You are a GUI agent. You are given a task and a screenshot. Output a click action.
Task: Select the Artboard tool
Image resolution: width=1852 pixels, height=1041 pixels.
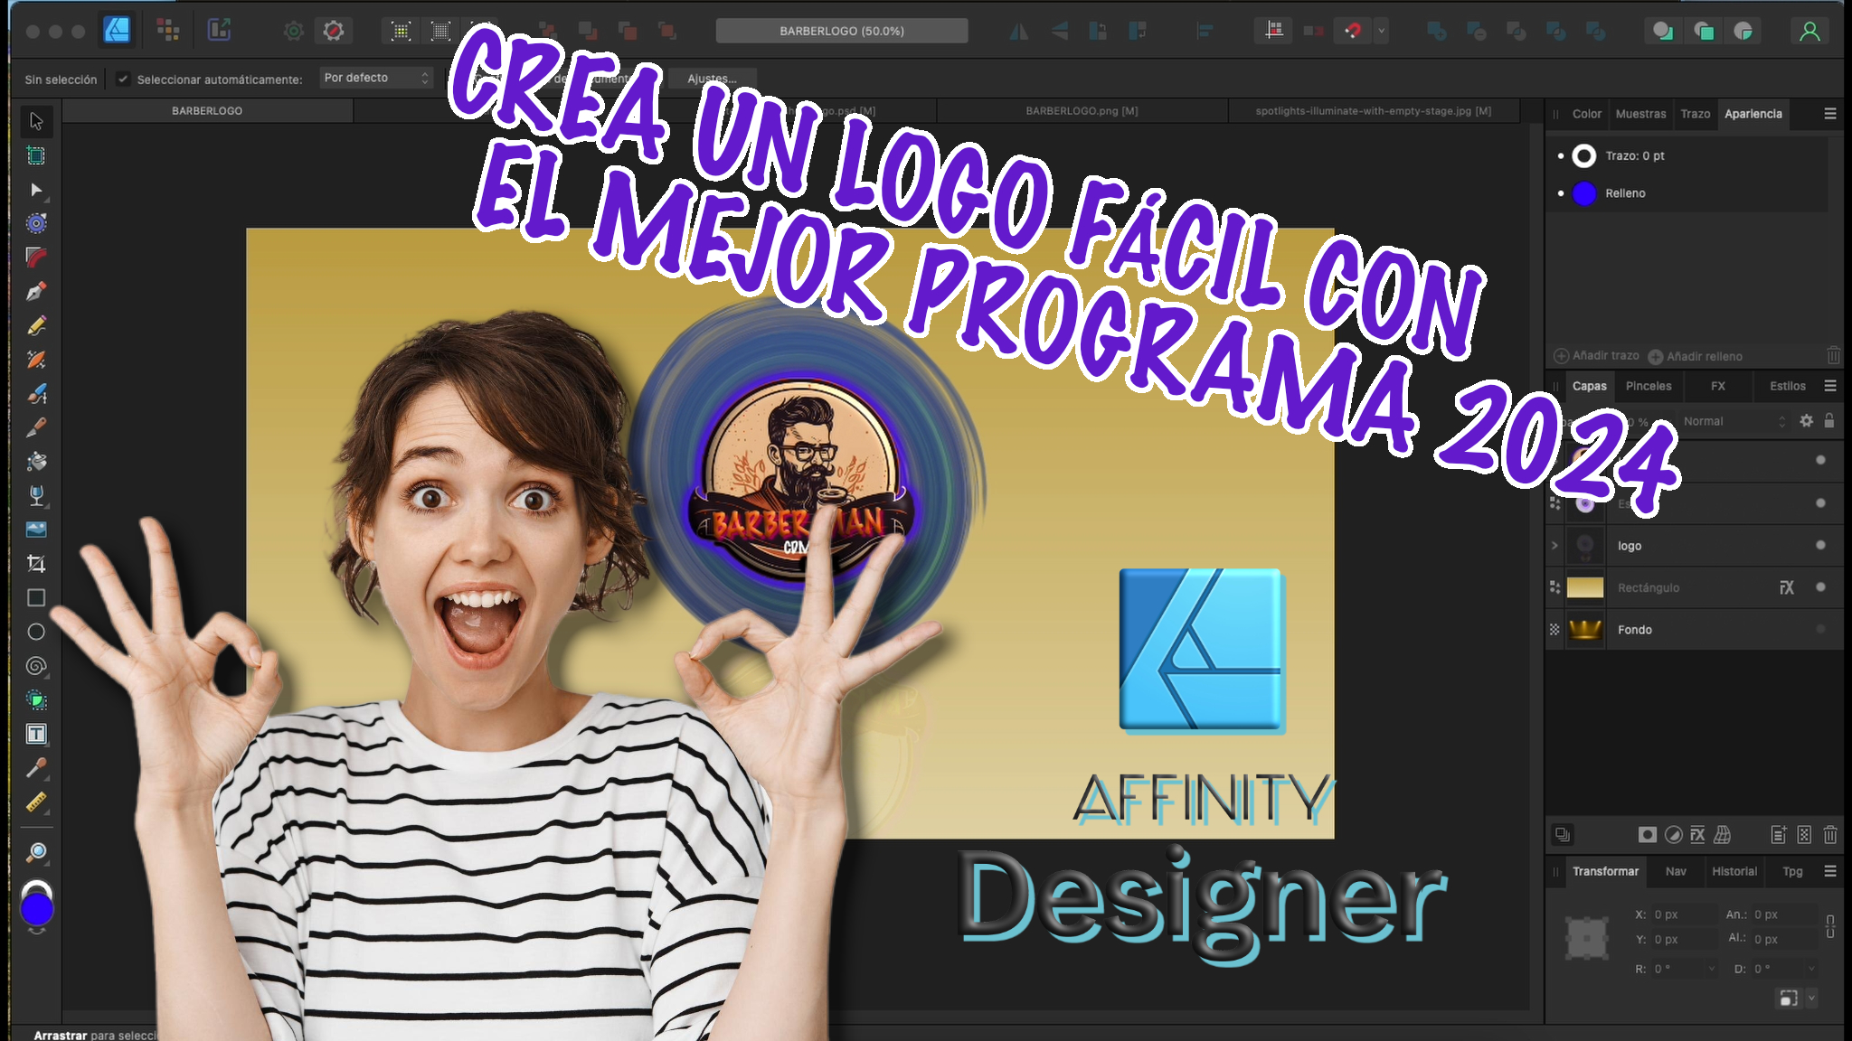point(36,155)
